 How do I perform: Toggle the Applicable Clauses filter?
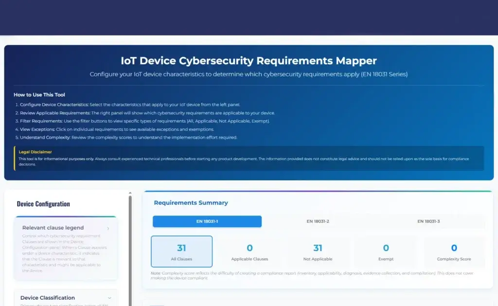click(249, 252)
